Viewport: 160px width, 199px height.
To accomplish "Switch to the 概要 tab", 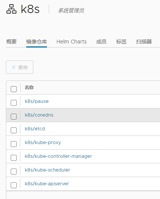I will 11,42.
